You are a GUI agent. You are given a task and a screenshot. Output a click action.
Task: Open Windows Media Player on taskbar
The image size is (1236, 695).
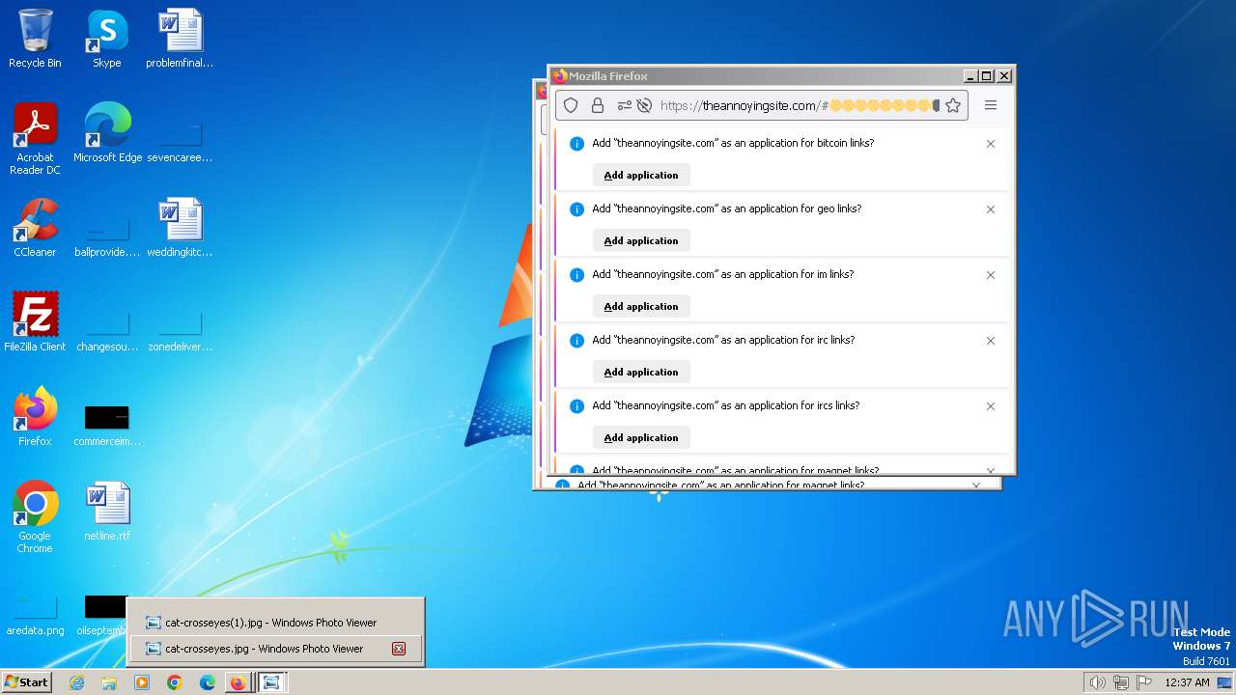click(x=142, y=682)
